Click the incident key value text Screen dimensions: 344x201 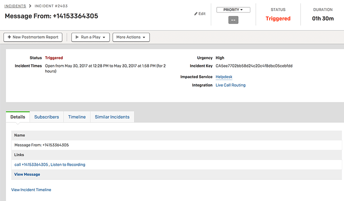click(x=254, y=66)
